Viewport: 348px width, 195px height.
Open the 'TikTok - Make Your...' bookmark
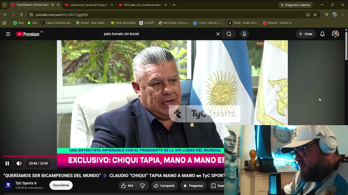(x=243, y=23)
